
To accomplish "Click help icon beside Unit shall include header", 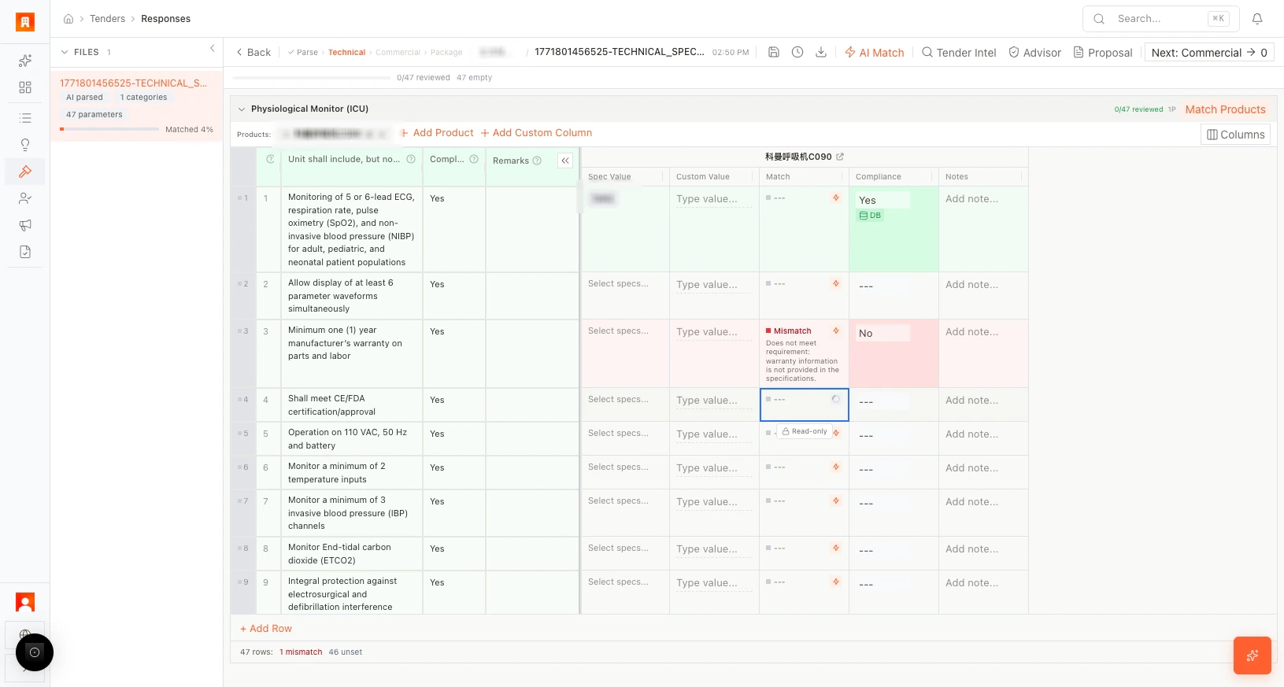I will 411,159.
